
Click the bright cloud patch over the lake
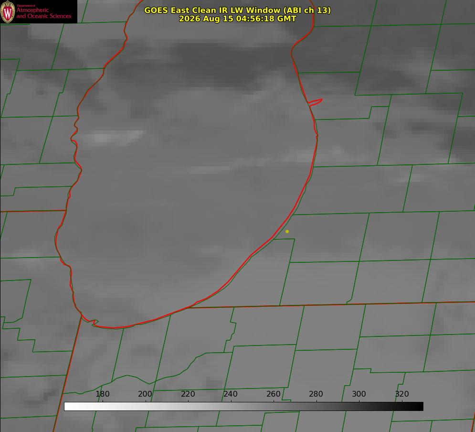pyautogui.click(x=114, y=136)
